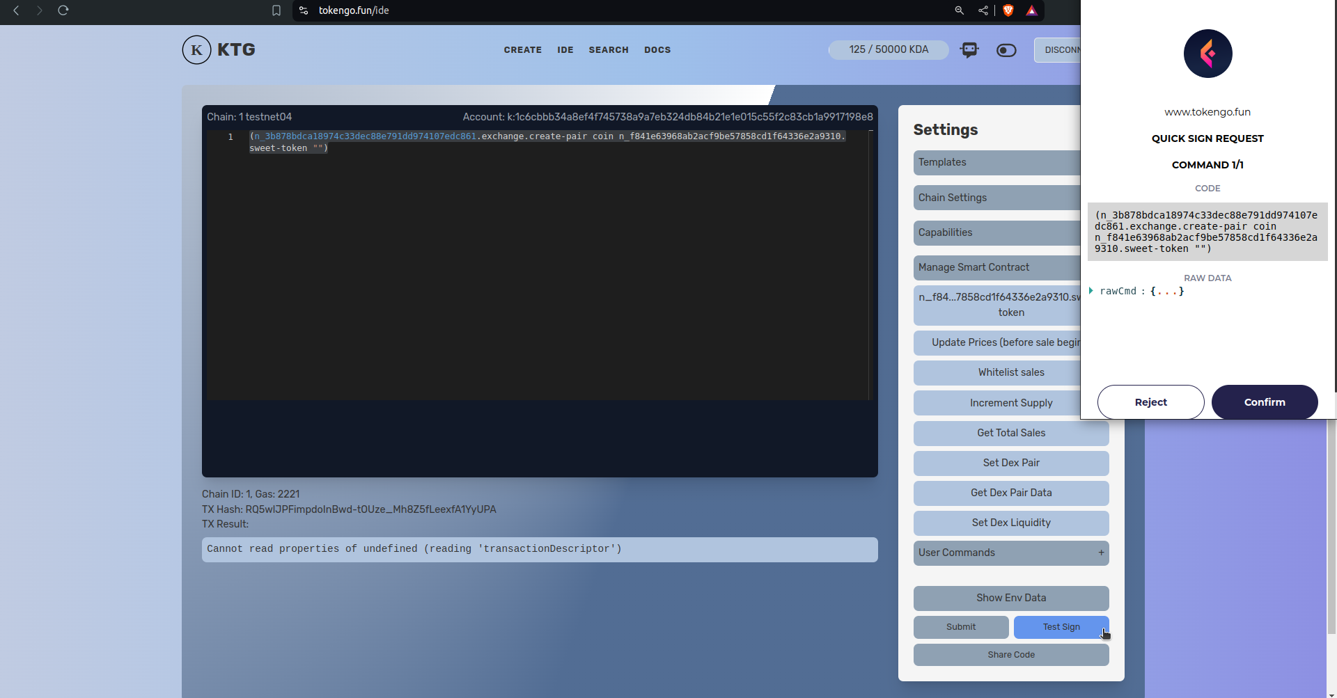
Task: Open the Brave Rewards triangle icon
Action: 1032,10
